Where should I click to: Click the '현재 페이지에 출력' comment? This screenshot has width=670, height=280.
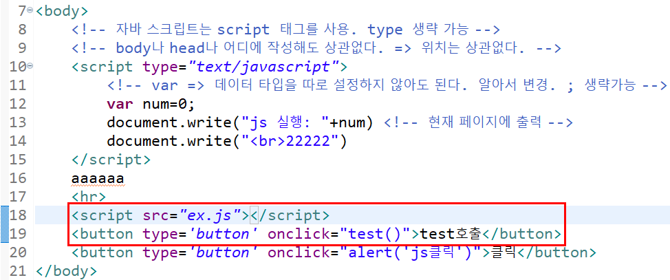[477, 123]
